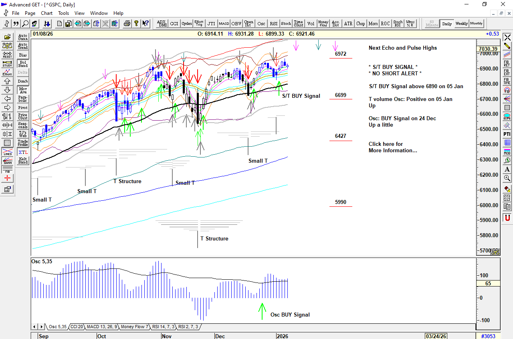
Task: Click the printer icon in toolbar
Action: click(127, 24)
